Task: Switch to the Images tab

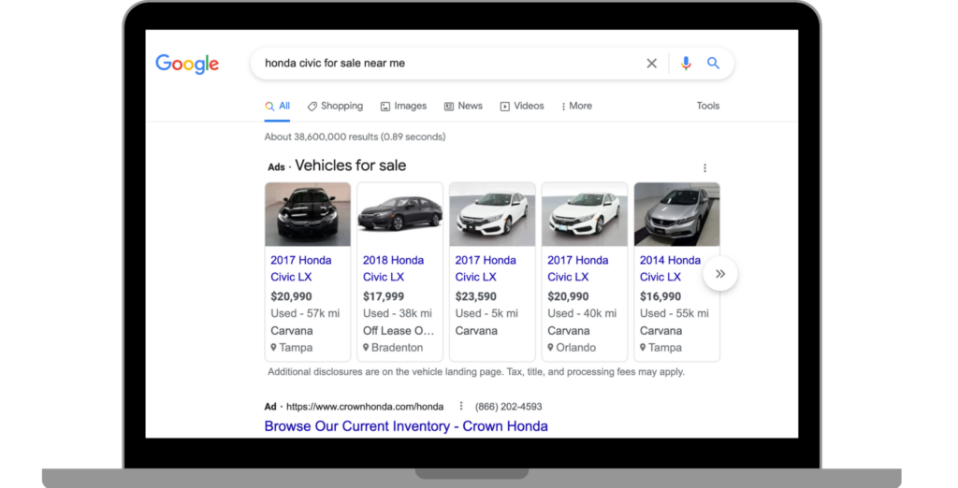Action: (x=403, y=107)
